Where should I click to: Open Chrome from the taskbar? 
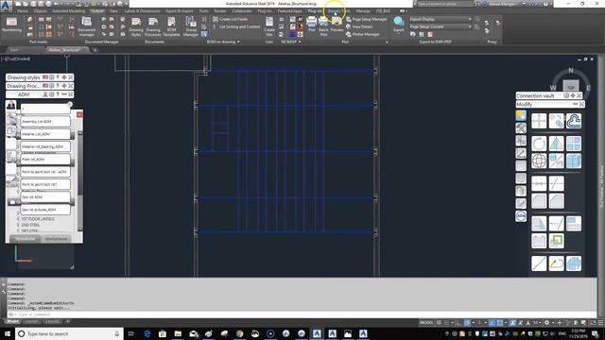[x=239, y=333]
